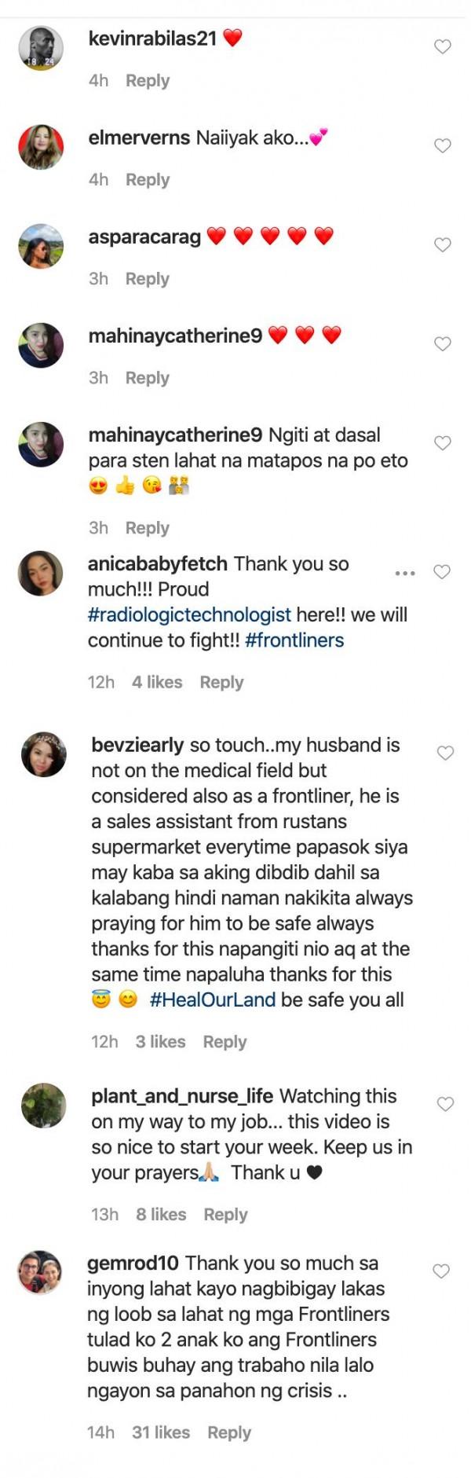
Task: Like gemrod10's comment heart icon
Action: coord(442,1271)
